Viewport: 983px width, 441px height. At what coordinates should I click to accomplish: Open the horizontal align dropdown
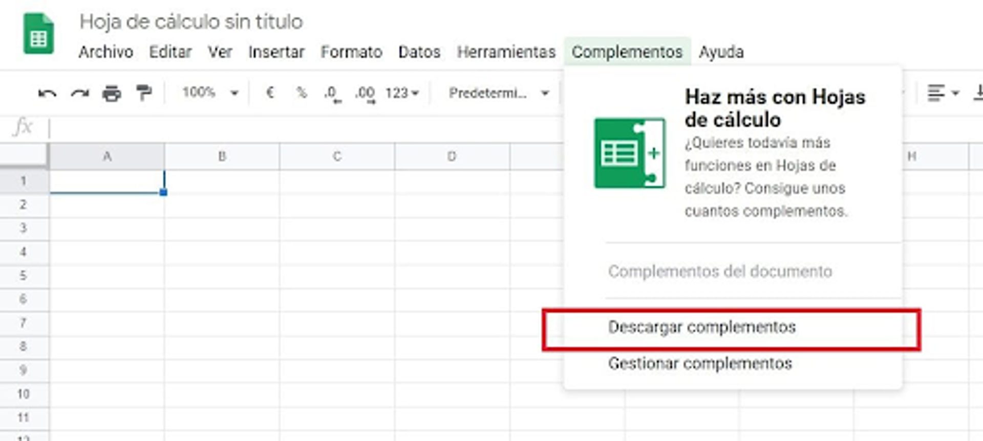pos(943,93)
